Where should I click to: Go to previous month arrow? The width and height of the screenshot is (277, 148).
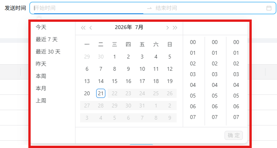(91, 28)
